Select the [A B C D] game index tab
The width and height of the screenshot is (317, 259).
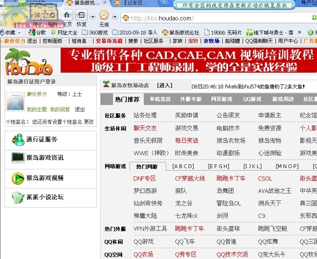(x=183, y=166)
